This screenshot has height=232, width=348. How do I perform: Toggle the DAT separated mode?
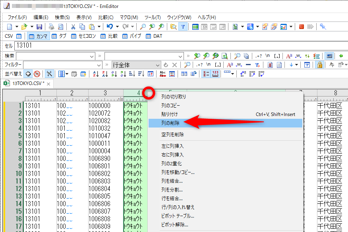coord(154,36)
